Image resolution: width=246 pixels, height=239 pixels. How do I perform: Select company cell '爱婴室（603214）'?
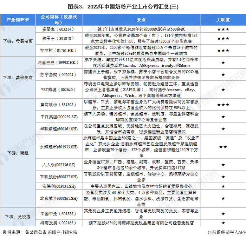(x=59, y=29)
